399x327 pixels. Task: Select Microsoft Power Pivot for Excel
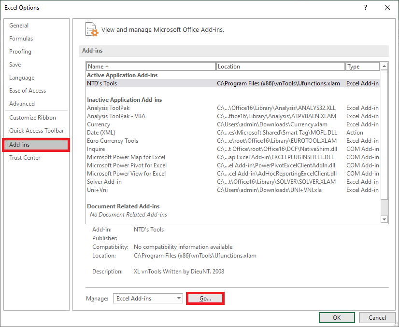[127, 165]
